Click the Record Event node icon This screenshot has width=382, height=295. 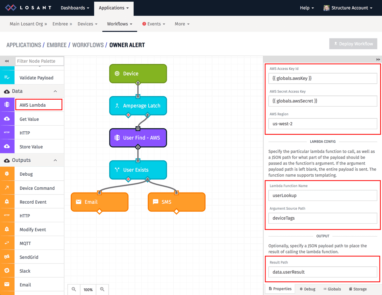pos(7,201)
